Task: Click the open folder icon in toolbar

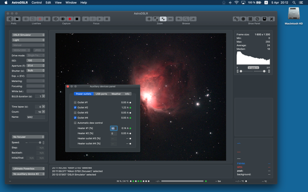Action: click(x=17, y=19)
